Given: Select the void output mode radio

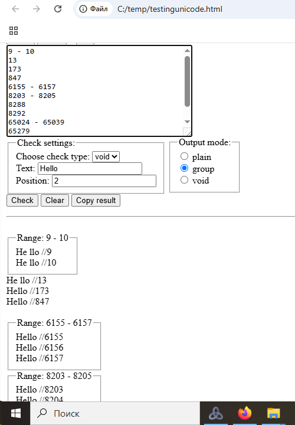Looking at the screenshot, I should [x=184, y=179].
